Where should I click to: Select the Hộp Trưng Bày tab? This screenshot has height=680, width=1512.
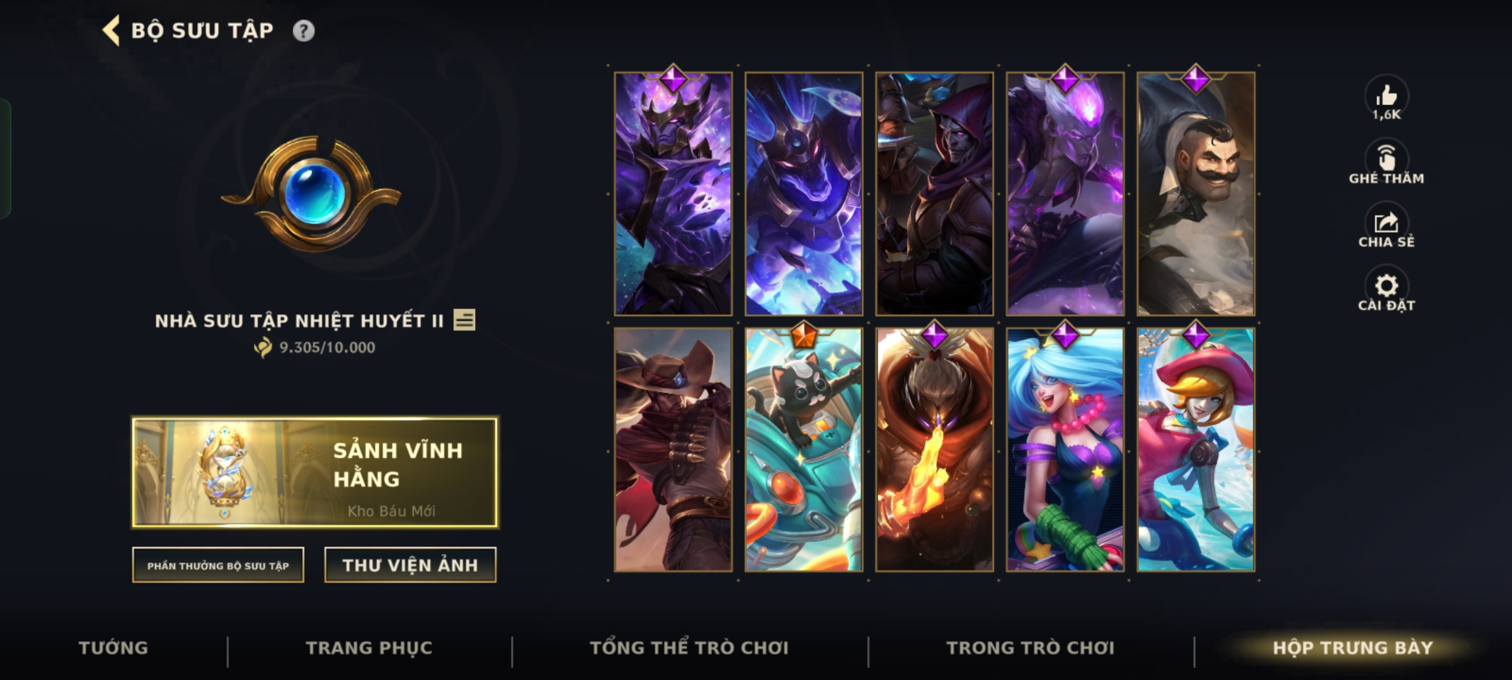point(1353,647)
